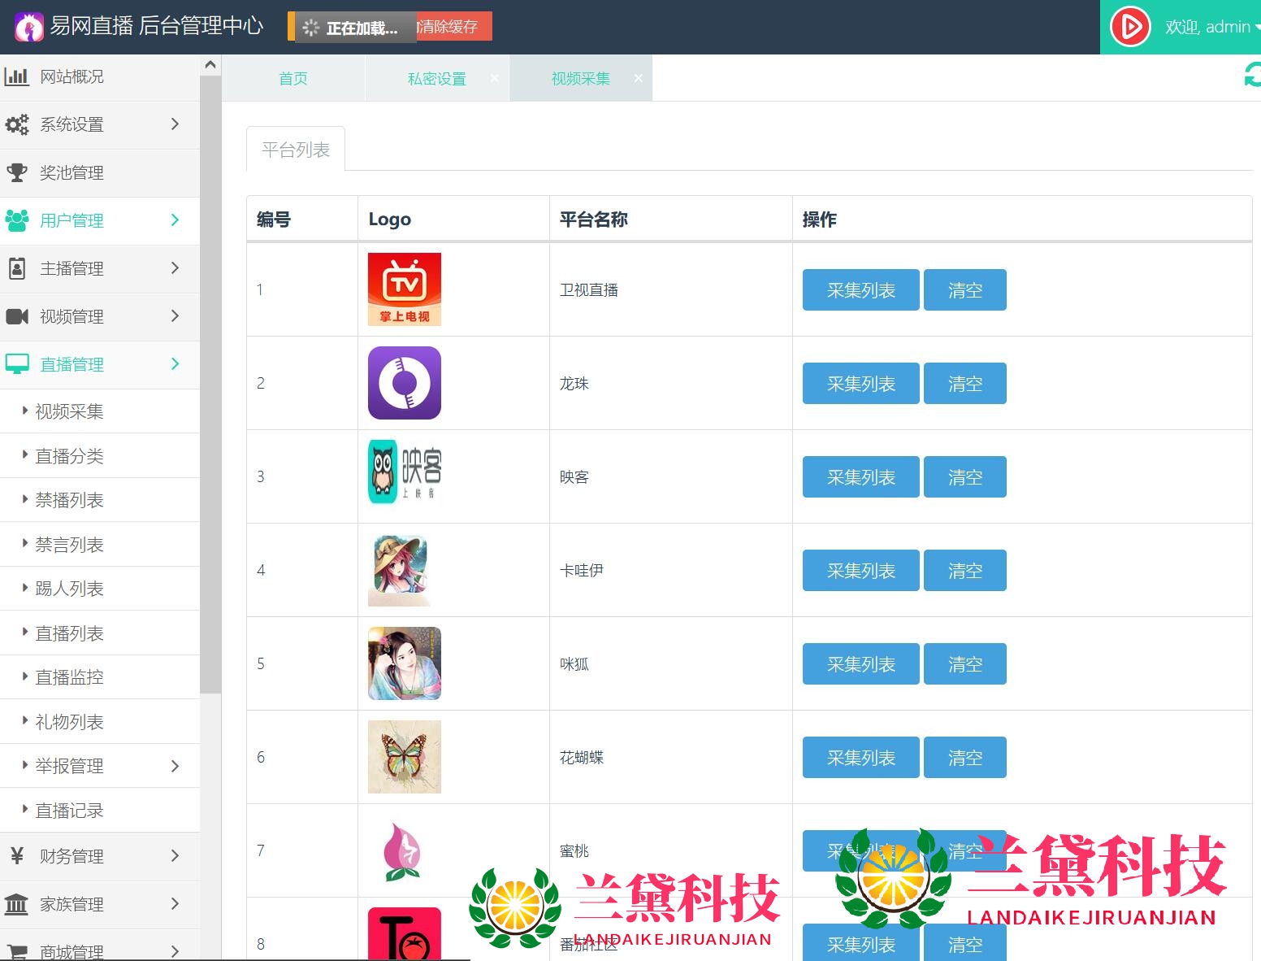The width and height of the screenshot is (1261, 961).
Task: Open 禁播列表 in the sidebar
Action: pos(69,500)
